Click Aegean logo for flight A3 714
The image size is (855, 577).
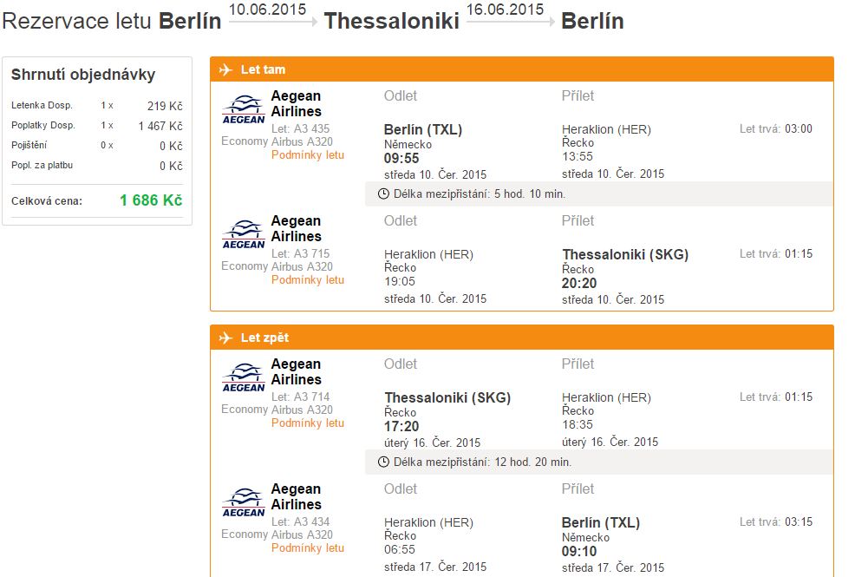[x=244, y=378]
